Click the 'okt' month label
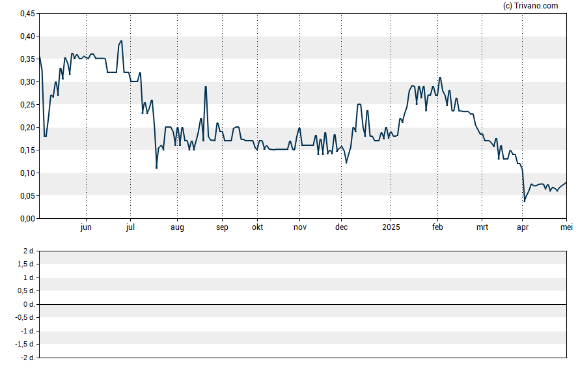 pyautogui.click(x=257, y=227)
